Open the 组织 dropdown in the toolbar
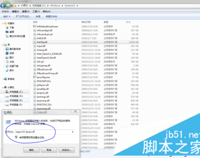 pyautogui.click(x=6, y=16)
